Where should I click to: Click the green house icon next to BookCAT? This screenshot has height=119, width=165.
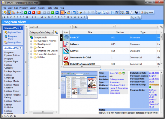point(124,73)
